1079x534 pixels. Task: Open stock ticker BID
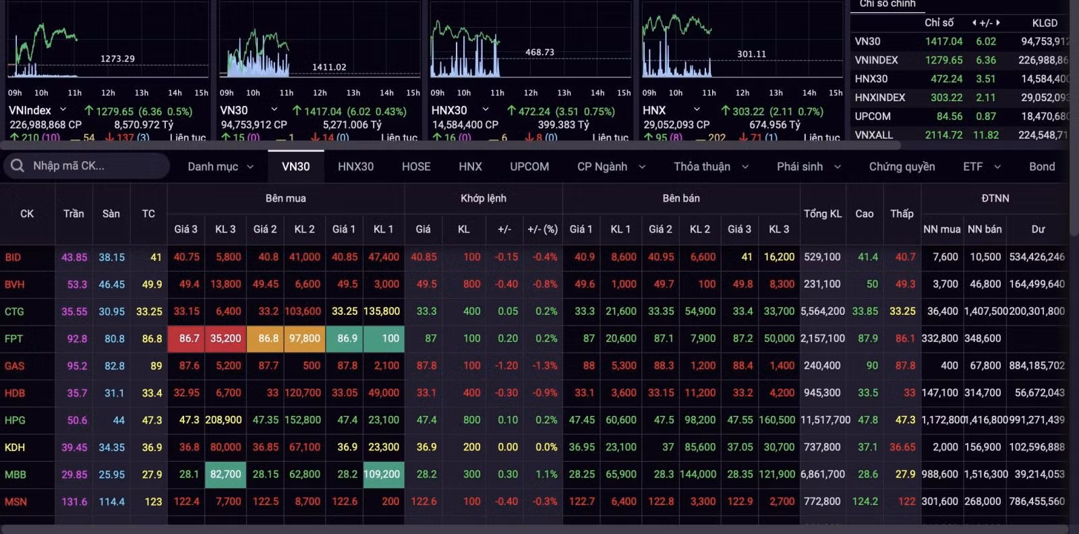(13, 257)
